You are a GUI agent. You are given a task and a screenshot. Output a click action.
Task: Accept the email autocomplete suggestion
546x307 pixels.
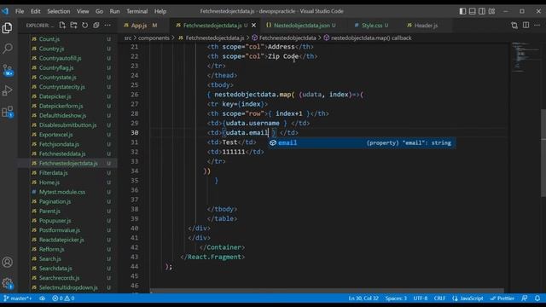[x=362, y=142]
